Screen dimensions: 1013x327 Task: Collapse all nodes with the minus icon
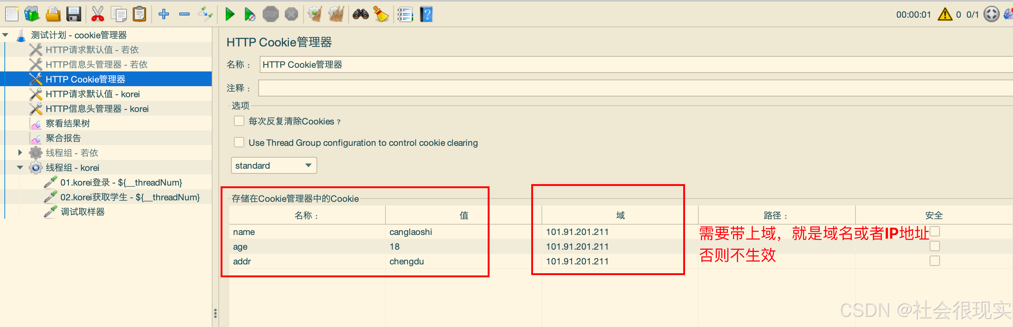184,14
